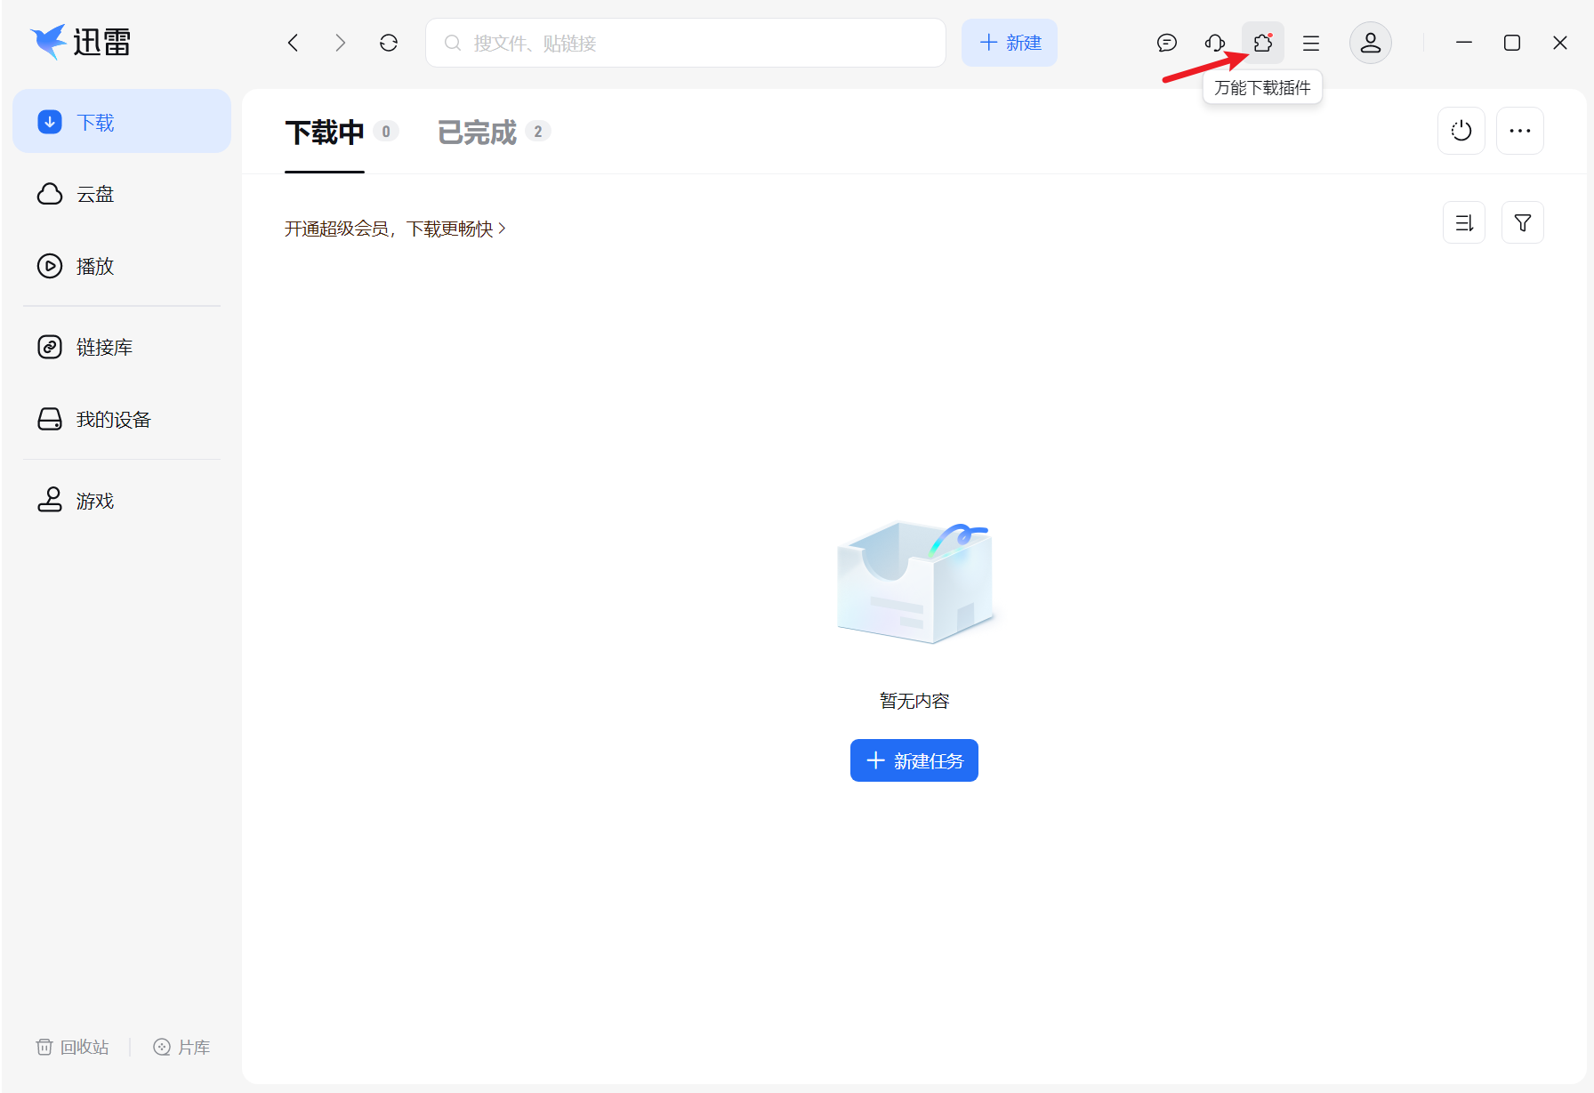1594x1093 pixels.
Task: Open the main hamburger menu
Action: point(1311,43)
